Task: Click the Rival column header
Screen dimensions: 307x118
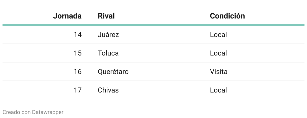Action: [106, 16]
